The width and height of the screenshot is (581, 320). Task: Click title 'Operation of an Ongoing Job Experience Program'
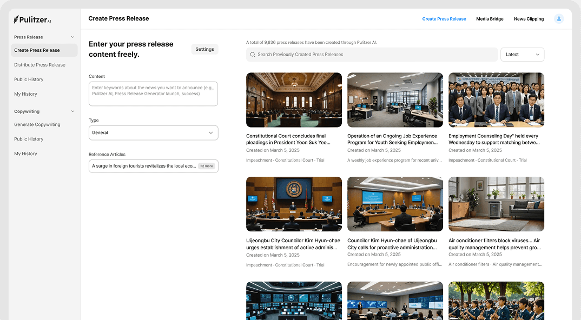[392, 139]
